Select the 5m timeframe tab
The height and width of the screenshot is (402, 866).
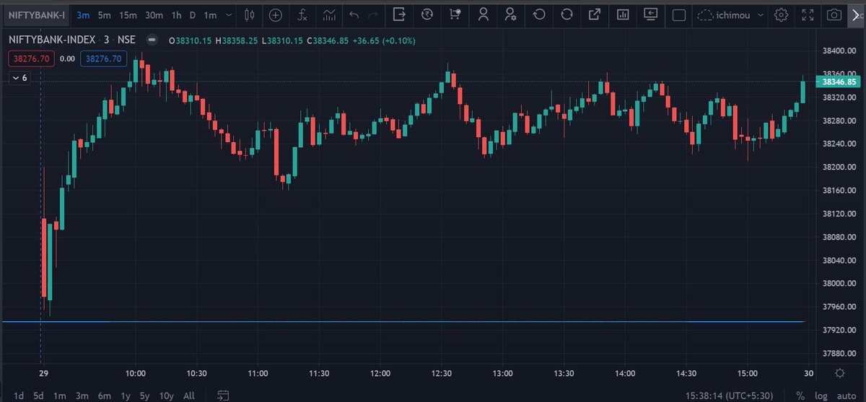tap(105, 14)
